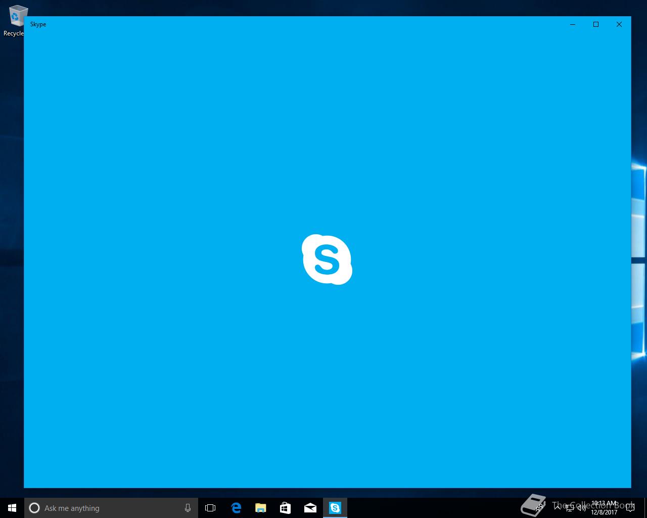Open the clock and date flyout

pos(604,508)
